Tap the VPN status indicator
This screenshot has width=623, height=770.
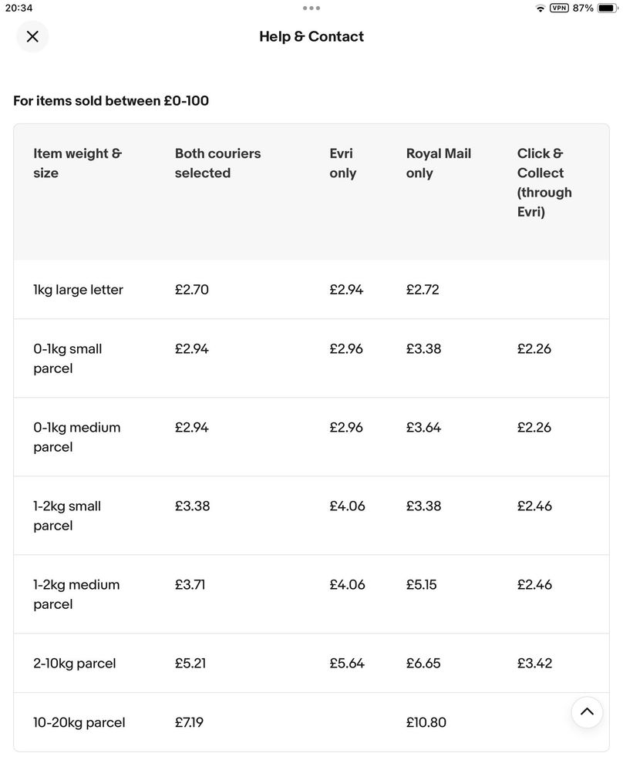pyautogui.click(x=559, y=8)
